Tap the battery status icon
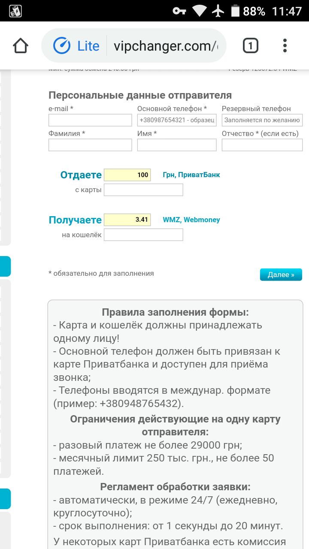Image resolution: width=309 pixels, height=549 pixels. (235, 11)
